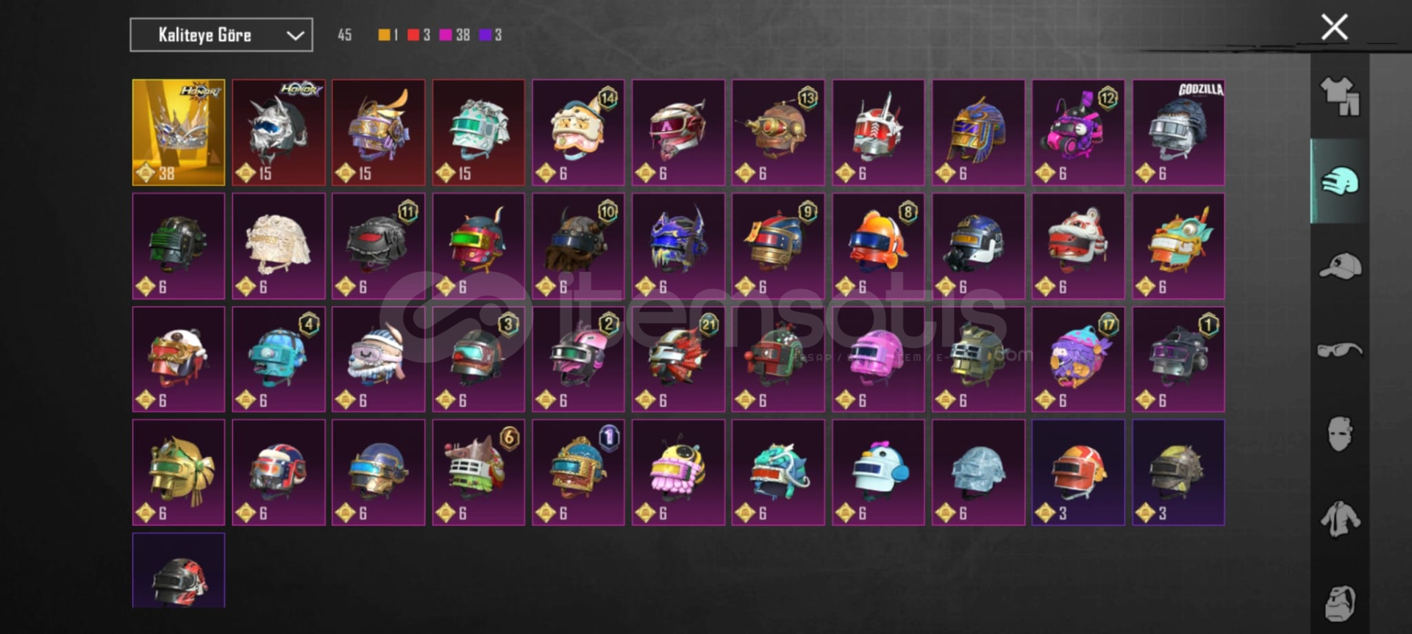Open the outfits clothing category icon

[x=1340, y=96]
